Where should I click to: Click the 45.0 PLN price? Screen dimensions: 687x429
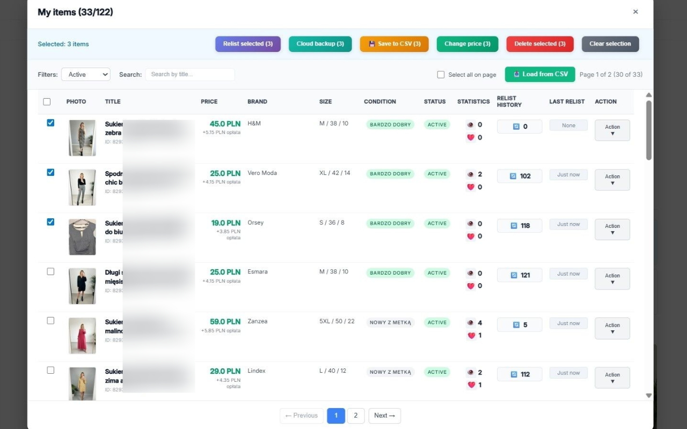(225, 124)
